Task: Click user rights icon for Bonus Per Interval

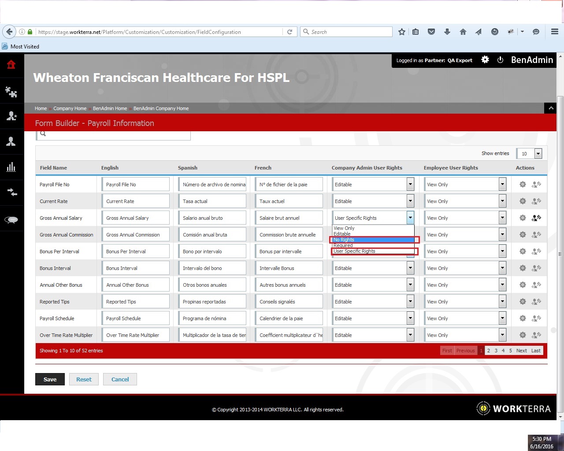Action: tap(536, 251)
